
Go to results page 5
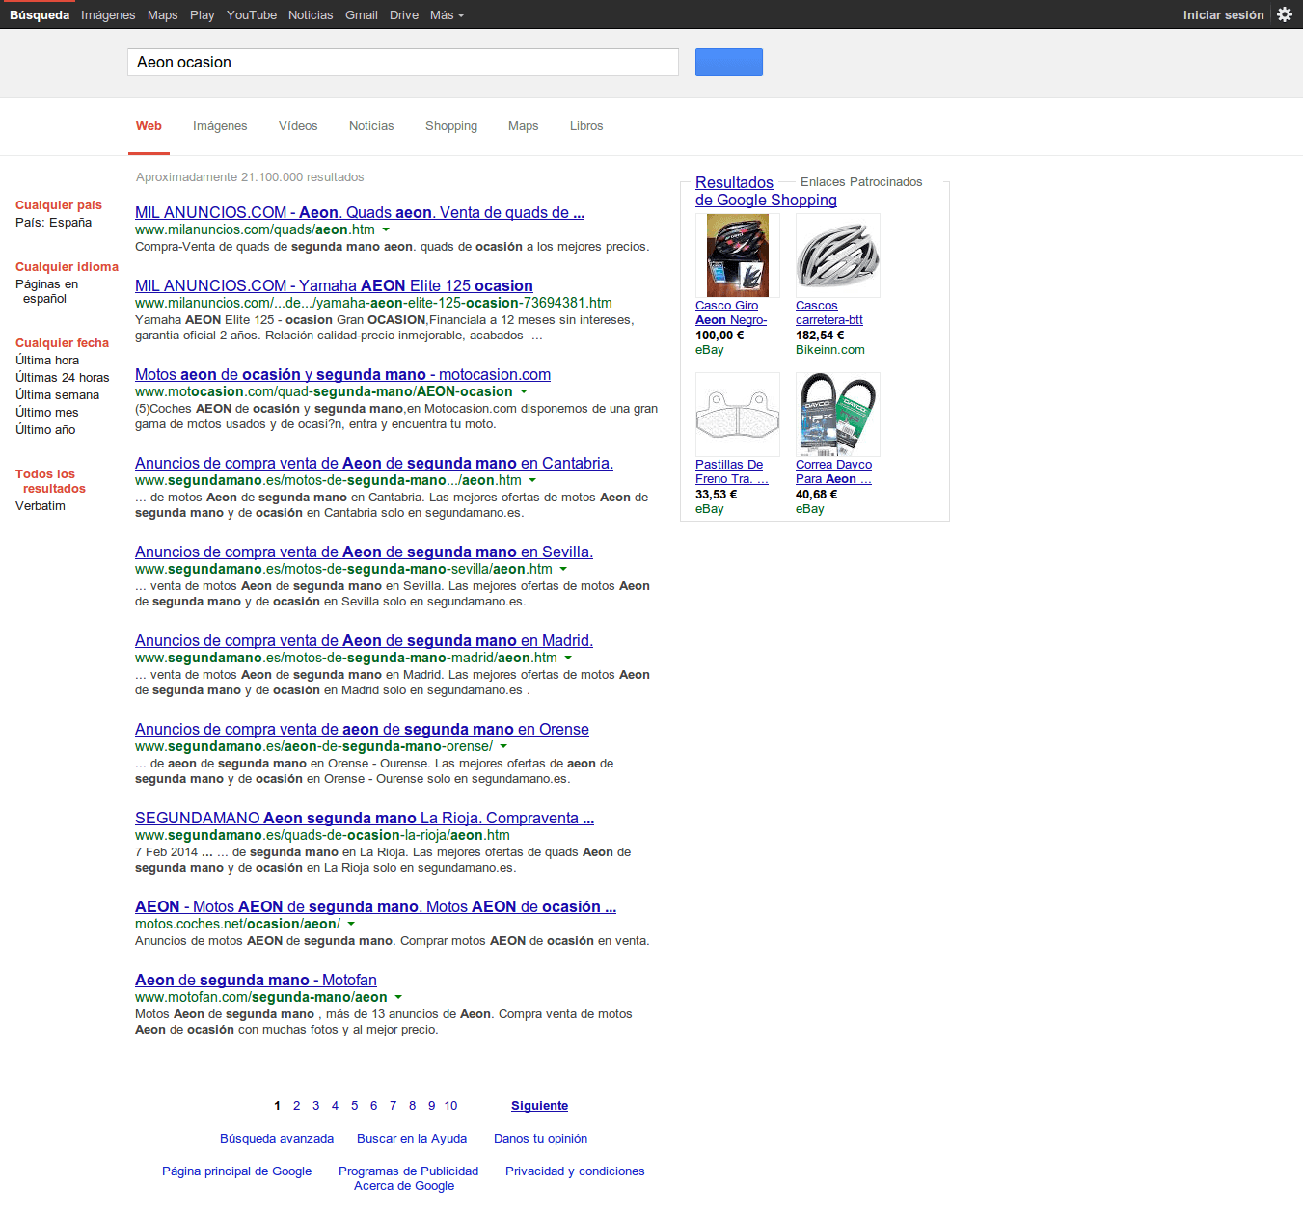pos(354,1106)
